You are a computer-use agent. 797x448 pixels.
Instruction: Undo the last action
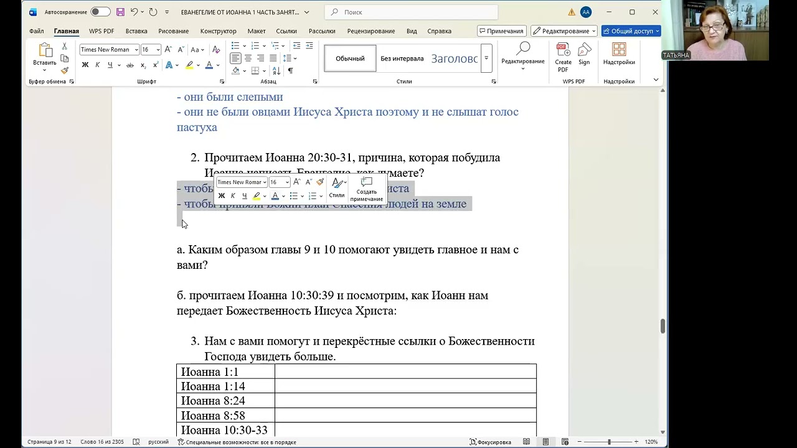coord(133,12)
